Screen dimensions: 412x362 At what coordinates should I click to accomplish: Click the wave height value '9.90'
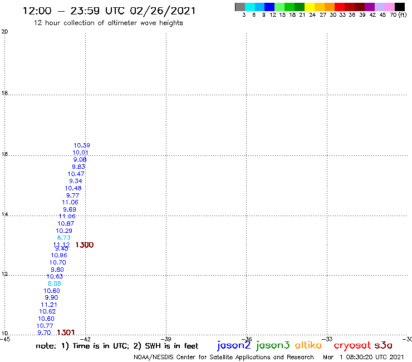click(x=51, y=297)
